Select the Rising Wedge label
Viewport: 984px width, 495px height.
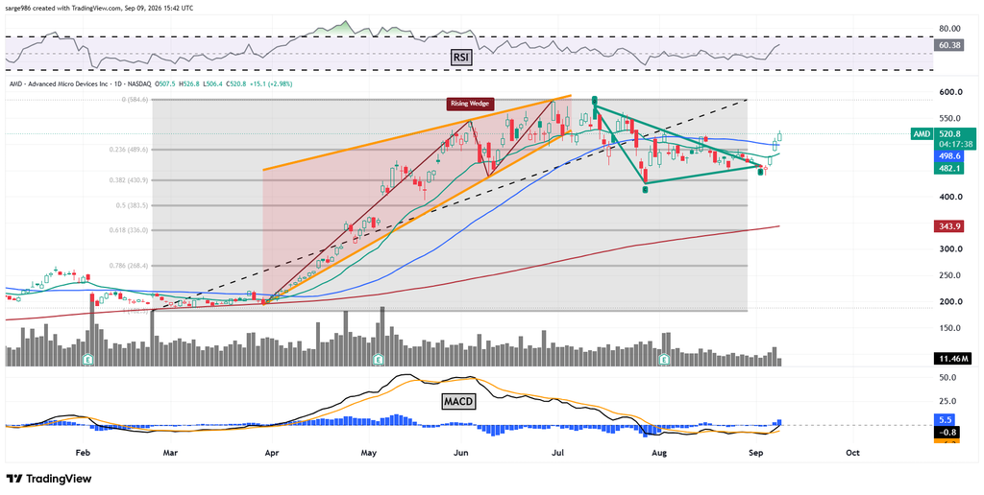coord(468,104)
